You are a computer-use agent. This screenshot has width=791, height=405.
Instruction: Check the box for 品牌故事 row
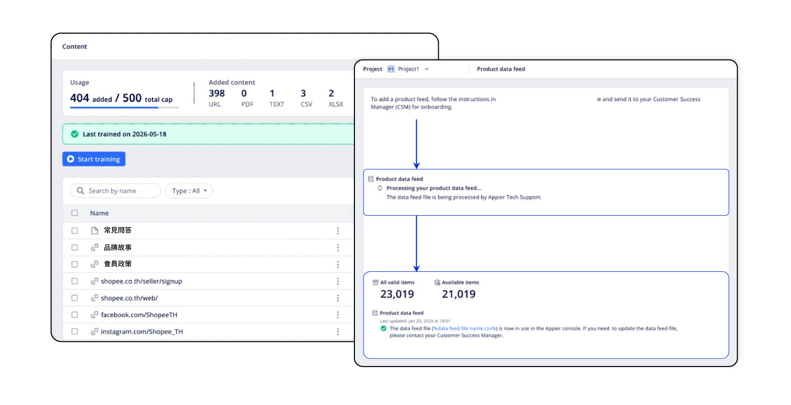point(75,248)
